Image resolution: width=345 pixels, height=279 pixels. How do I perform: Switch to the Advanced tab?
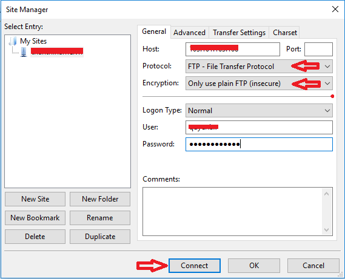(189, 33)
